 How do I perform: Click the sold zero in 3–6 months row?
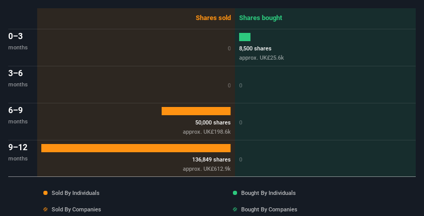(x=229, y=86)
